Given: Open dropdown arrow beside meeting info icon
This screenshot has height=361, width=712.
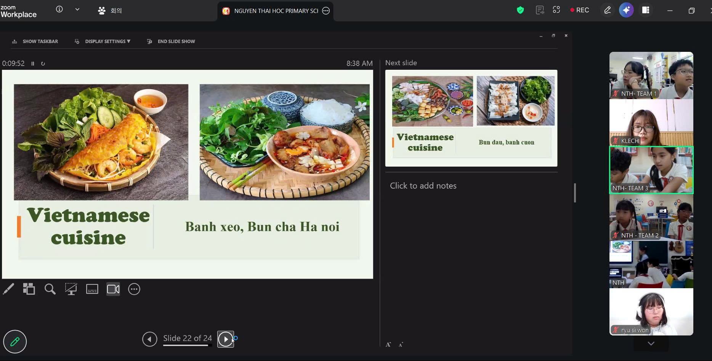Looking at the screenshot, I should pos(77,10).
